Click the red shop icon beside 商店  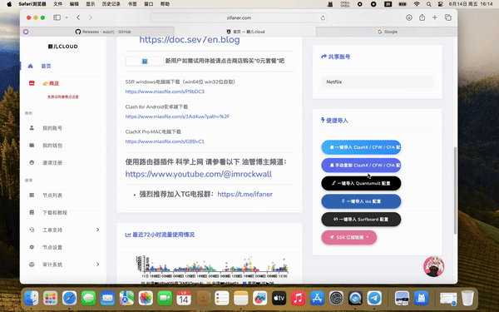click(x=32, y=83)
